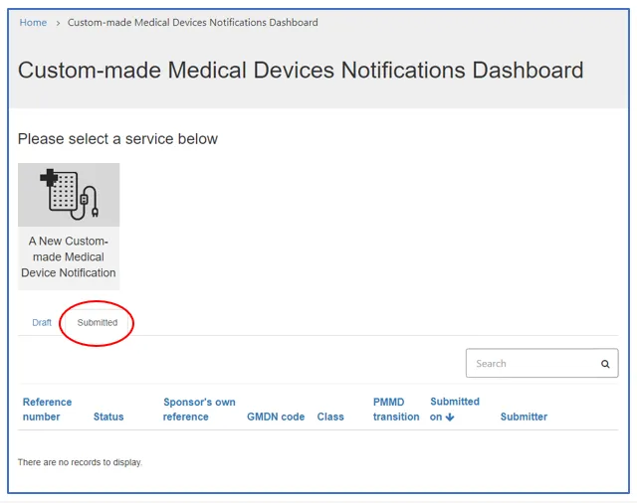Sort by Submitted on header text
The image size is (637, 503).
point(454,403)
